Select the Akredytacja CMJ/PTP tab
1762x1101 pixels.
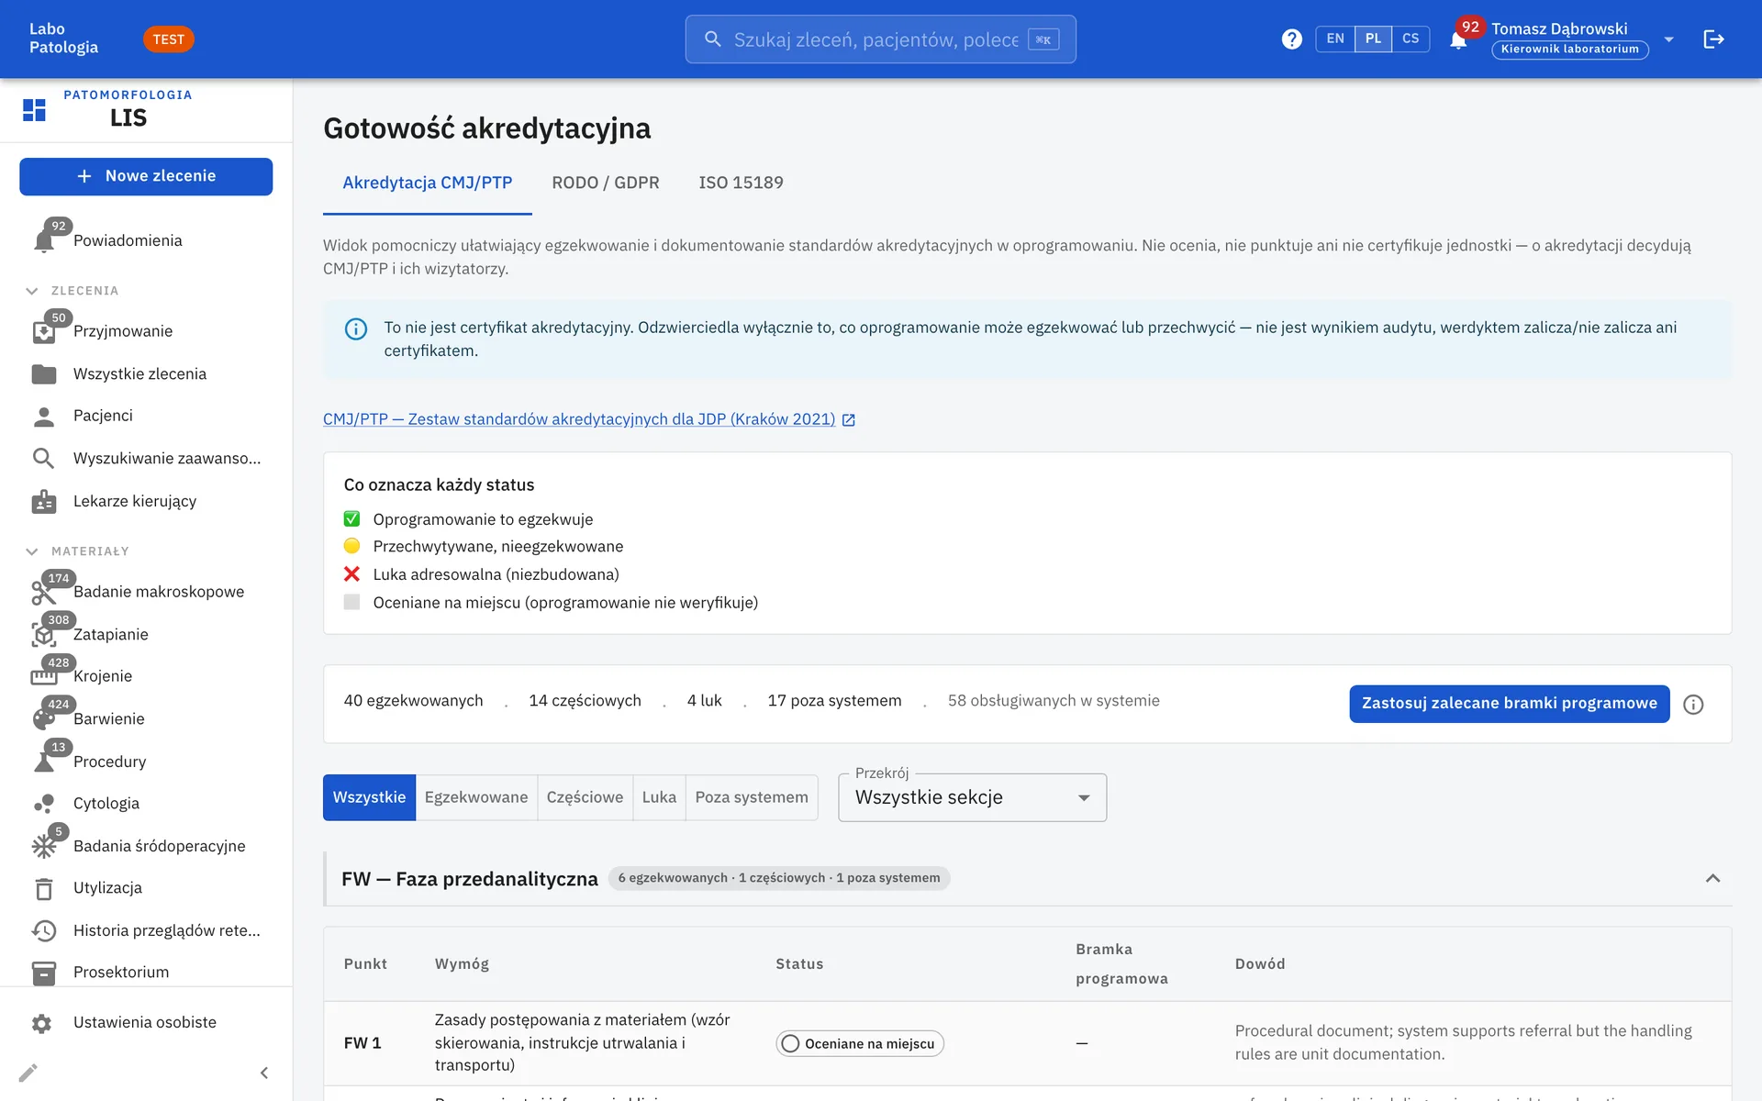click(428, 183)
